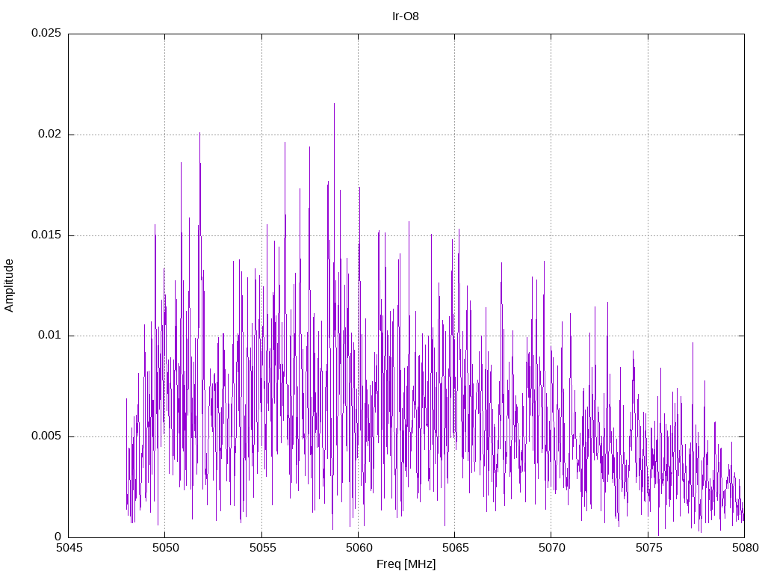Image resolution: width=765 pixels, height=574 pixels.
Task: Click the 0 y-axis tick label
Action: (58, 537)
